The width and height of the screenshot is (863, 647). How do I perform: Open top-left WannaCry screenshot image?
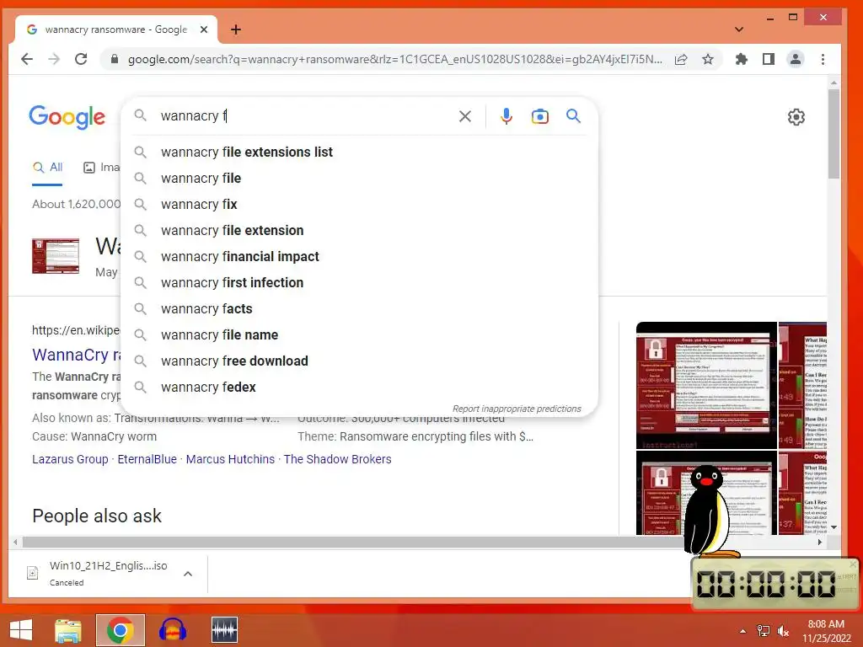tap(706, 385)
